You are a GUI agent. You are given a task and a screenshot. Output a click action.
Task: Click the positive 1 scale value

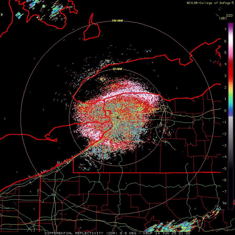(225, 99)
